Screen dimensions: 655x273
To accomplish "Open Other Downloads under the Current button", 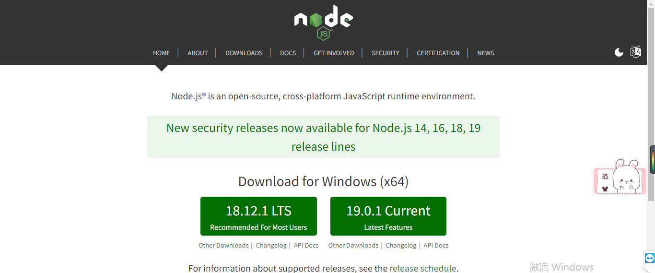I will tap(353, 245).
